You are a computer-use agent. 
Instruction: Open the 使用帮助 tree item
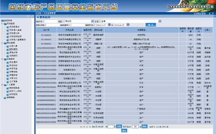(x=11, y=98)
